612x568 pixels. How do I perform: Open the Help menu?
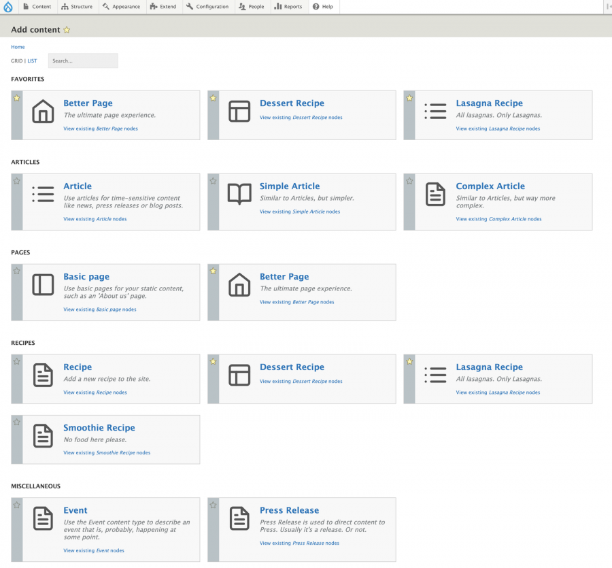(x=323, y=7)
